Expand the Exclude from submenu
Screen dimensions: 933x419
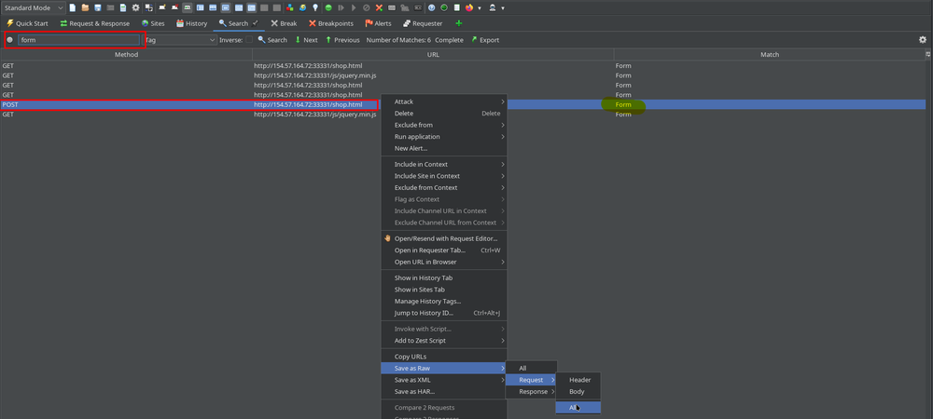point(443,125)
